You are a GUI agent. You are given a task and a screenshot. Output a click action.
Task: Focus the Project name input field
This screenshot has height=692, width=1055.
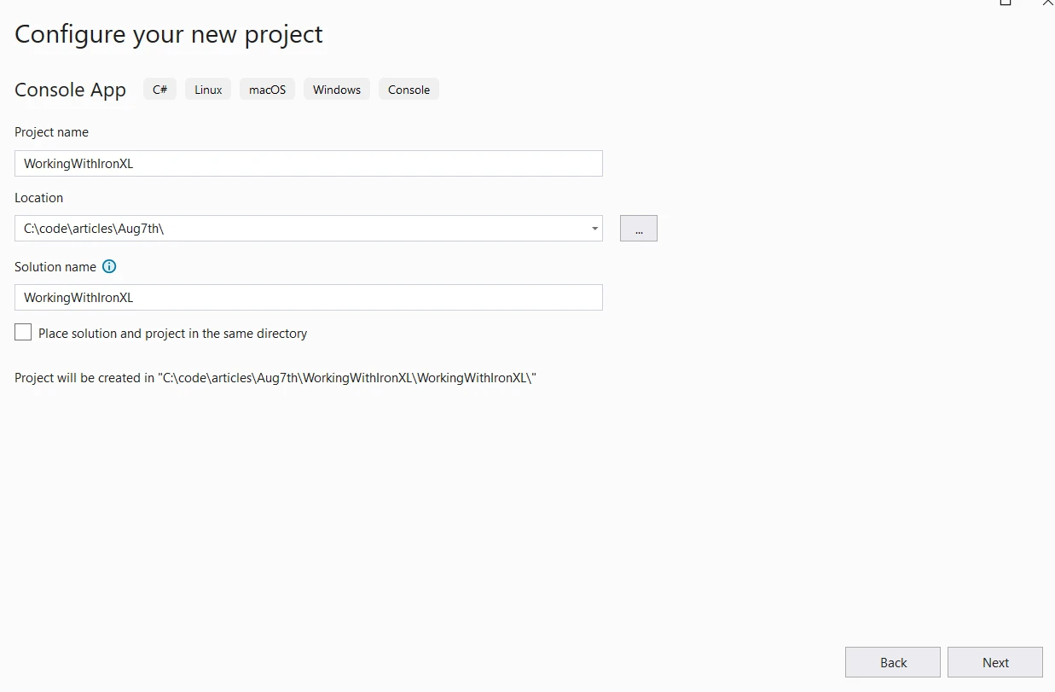(308, 164)
